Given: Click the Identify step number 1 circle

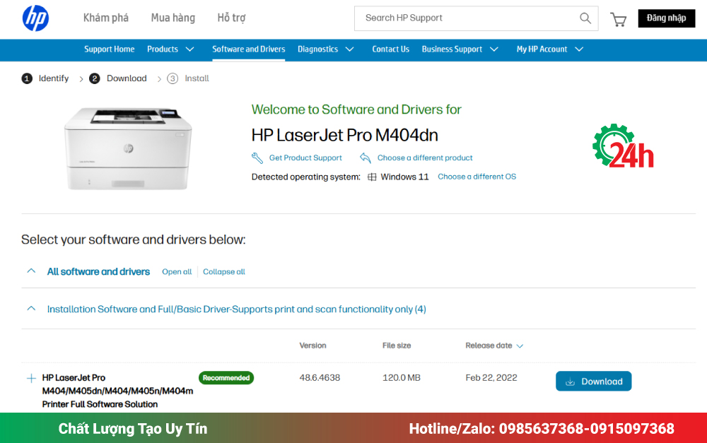Looking at the screenshot, I should tap(27, 78).
